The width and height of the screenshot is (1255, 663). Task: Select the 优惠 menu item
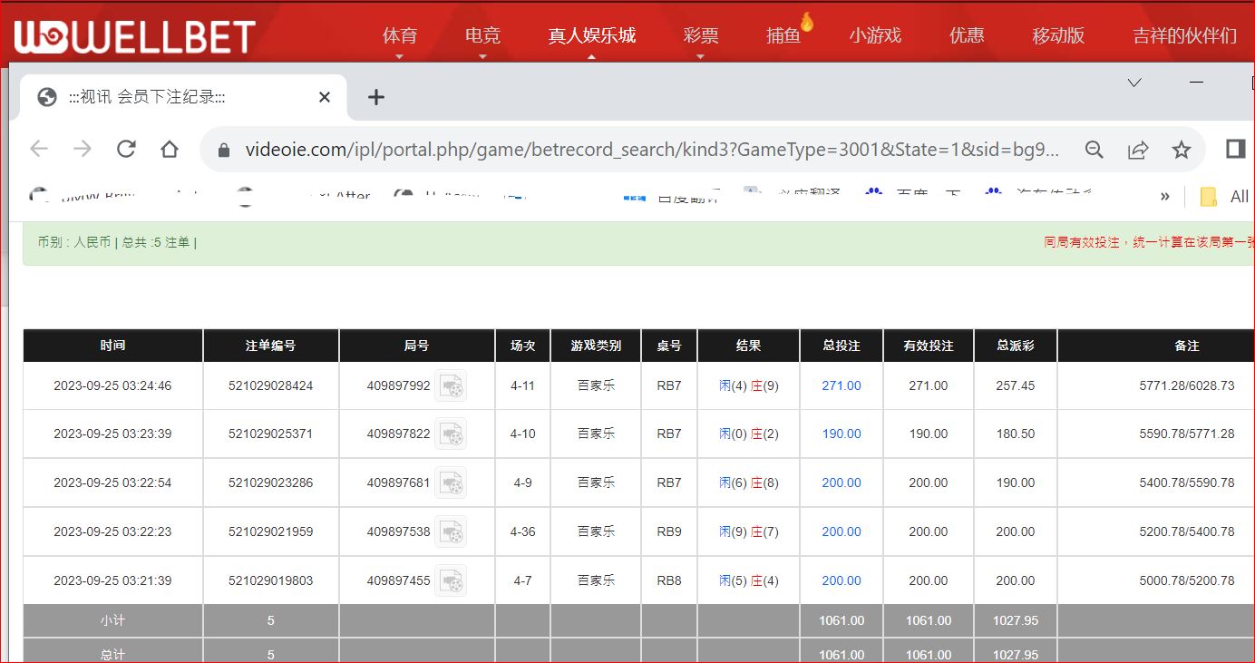(967, 36)
